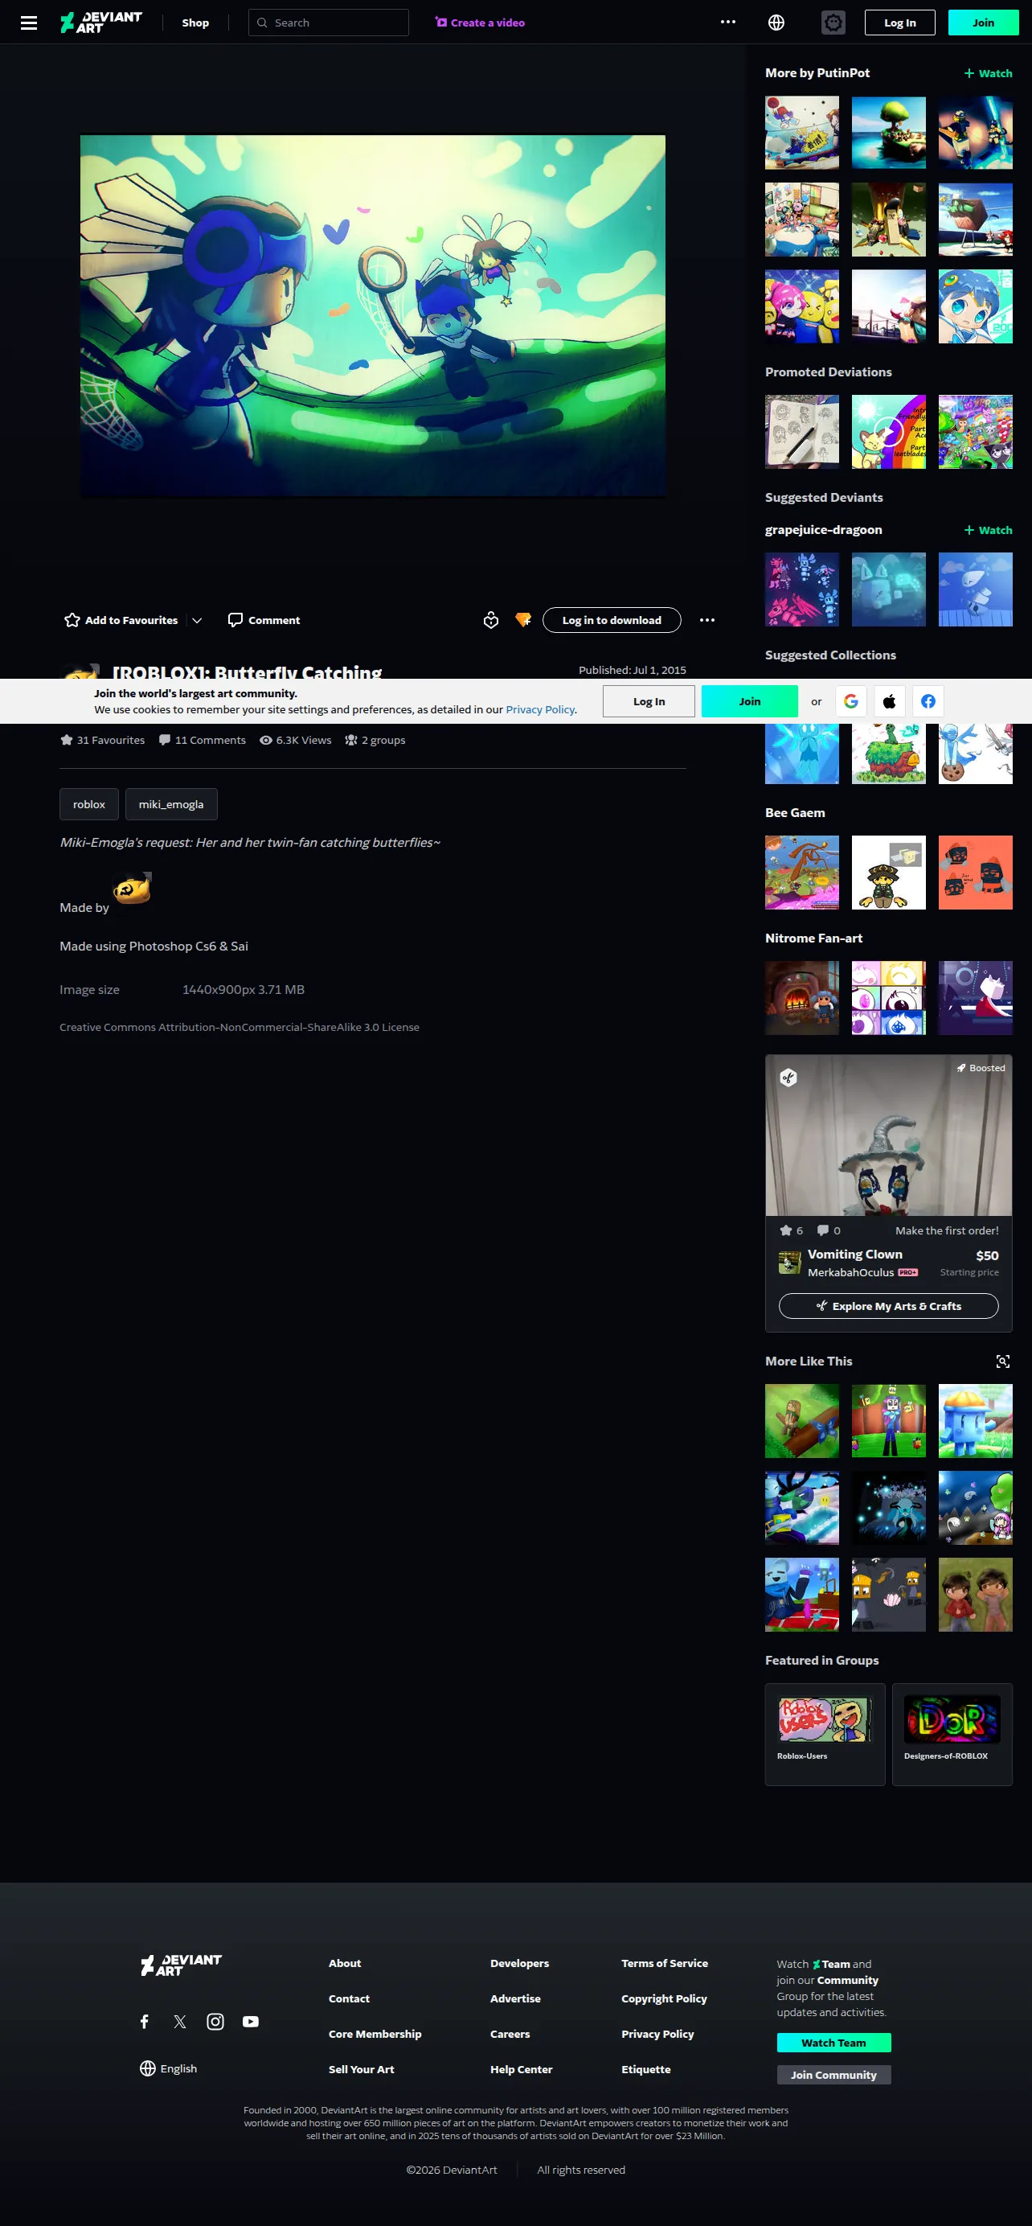Screen dimensions: 1032x2226
Task: Open the Terms of Service footer link
Action: (664, 1962)
